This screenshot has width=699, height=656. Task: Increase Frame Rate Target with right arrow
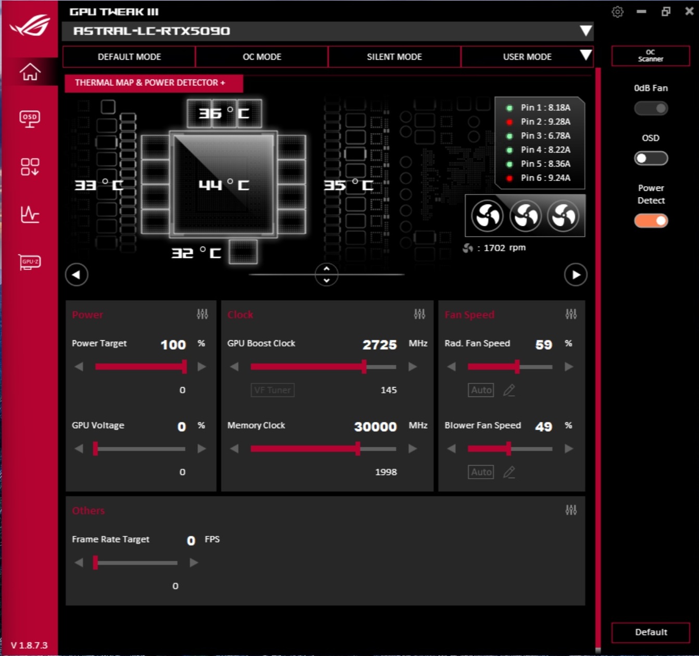194,562
